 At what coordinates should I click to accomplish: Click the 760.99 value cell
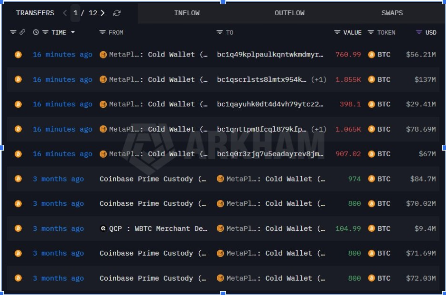point(348,54)
